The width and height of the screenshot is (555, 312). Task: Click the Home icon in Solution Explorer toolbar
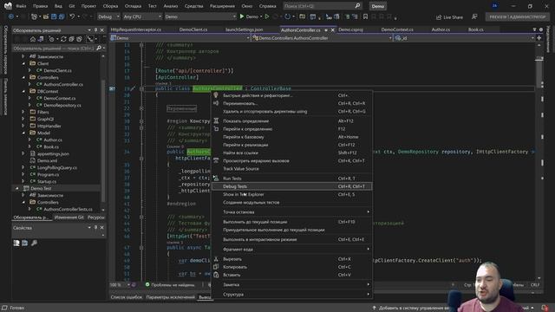click(33, 39)
